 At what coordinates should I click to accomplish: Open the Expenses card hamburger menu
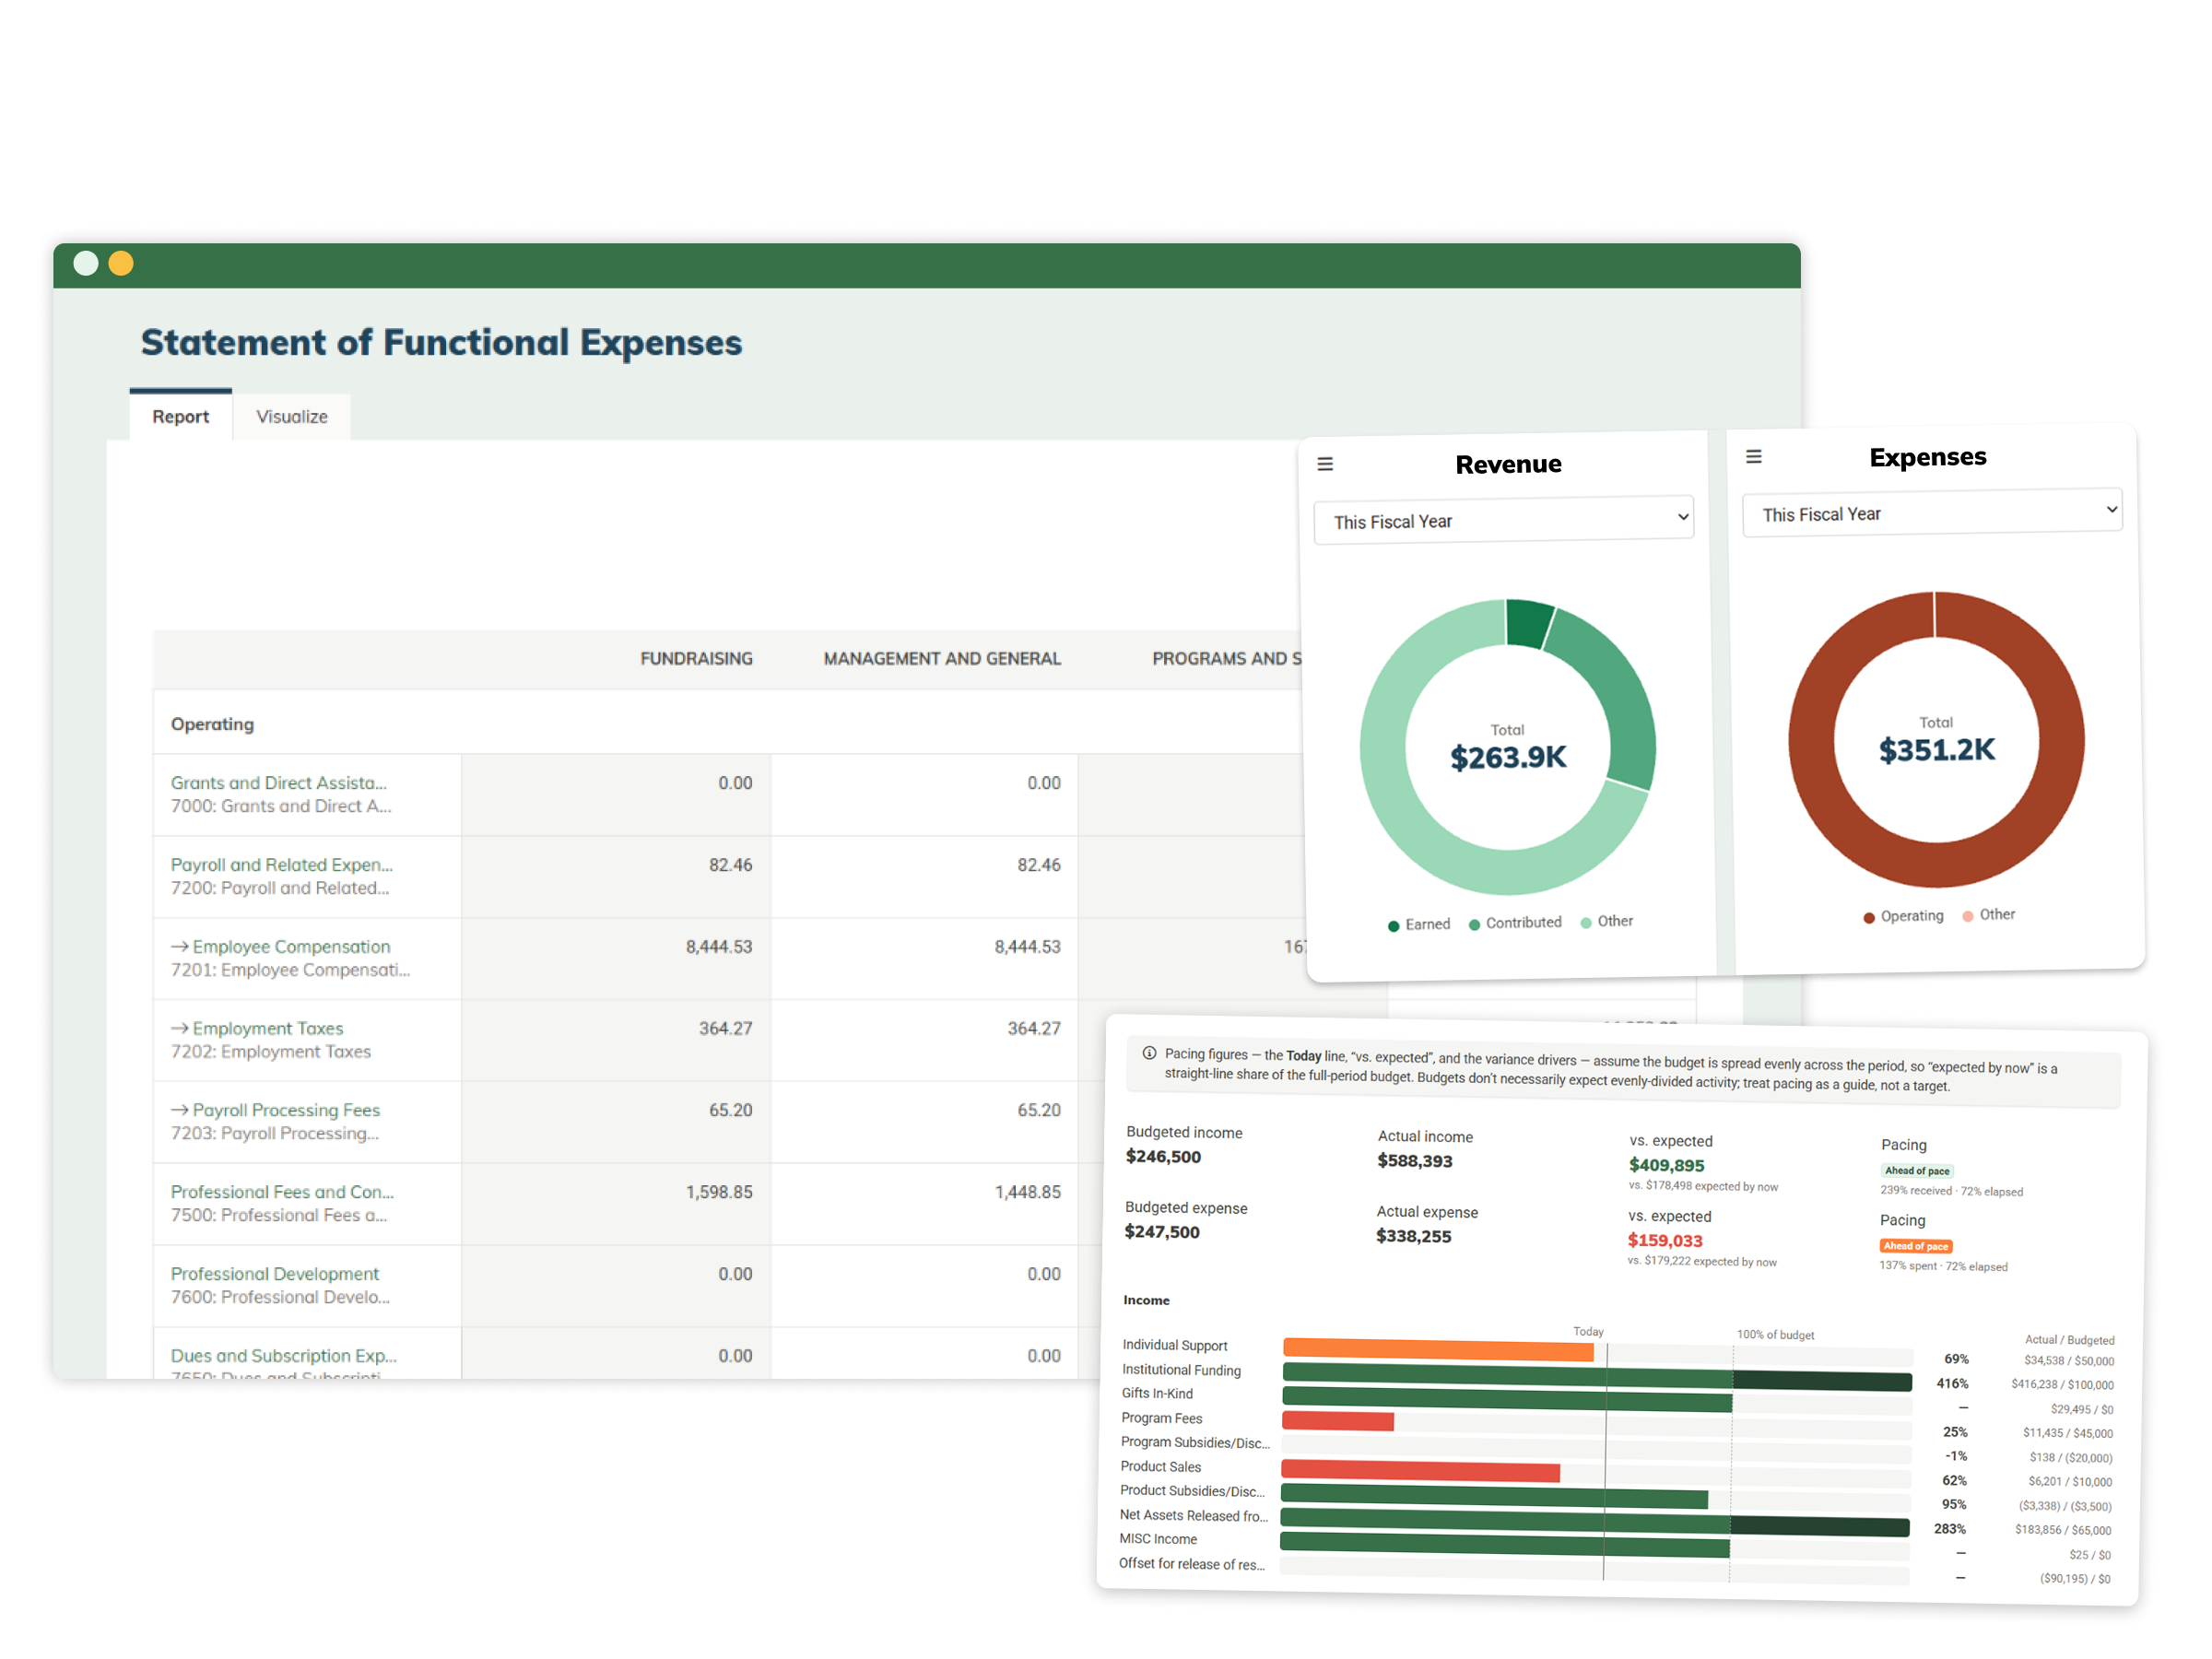(x=1753, y=457)
